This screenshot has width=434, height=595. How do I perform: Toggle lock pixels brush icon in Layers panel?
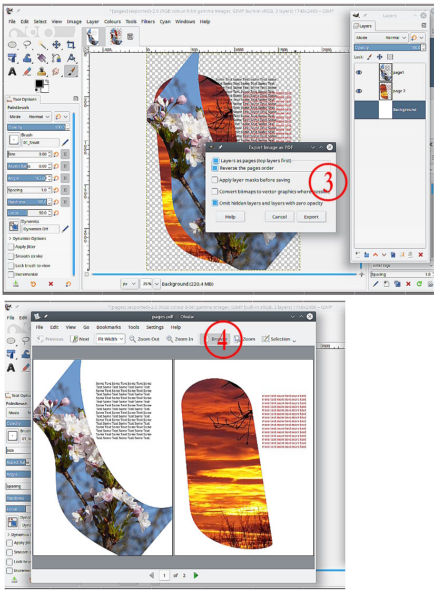(369, 57)
